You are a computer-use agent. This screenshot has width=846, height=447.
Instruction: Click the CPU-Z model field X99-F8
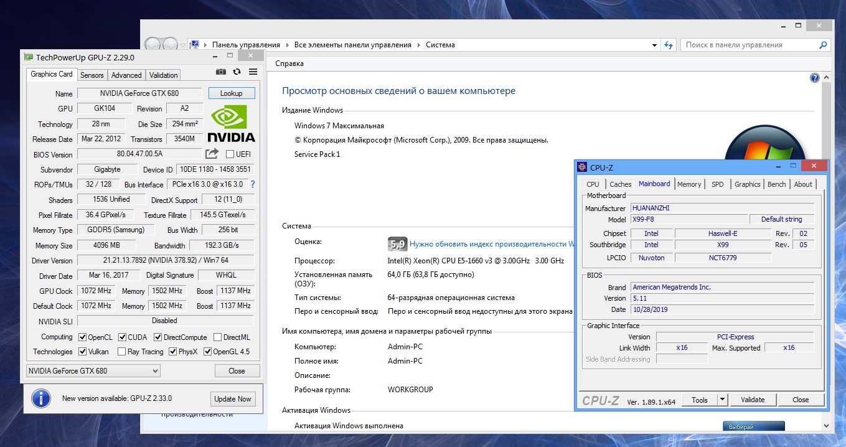tap(689, 219)
